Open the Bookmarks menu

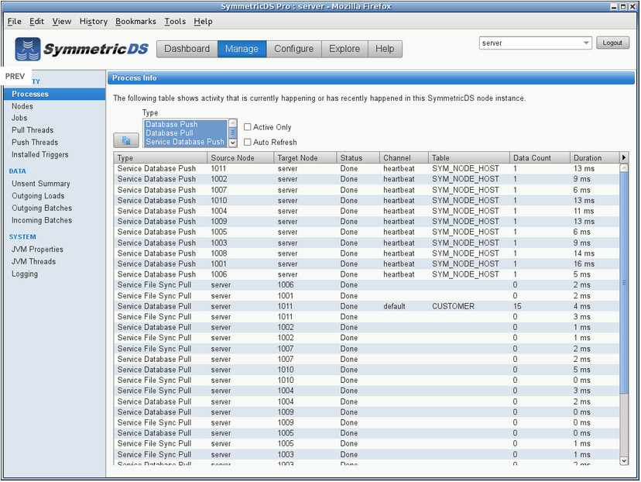[x=135, y=21]
